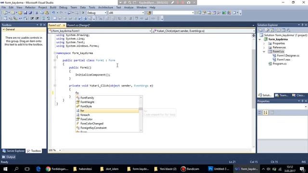Open the File menu
Image resolution: width=308 pixels, height=173 pixels.
(x=4, y=8)
